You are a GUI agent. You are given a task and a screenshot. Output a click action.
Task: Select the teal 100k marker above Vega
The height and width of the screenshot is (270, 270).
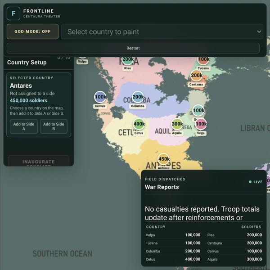198,110
